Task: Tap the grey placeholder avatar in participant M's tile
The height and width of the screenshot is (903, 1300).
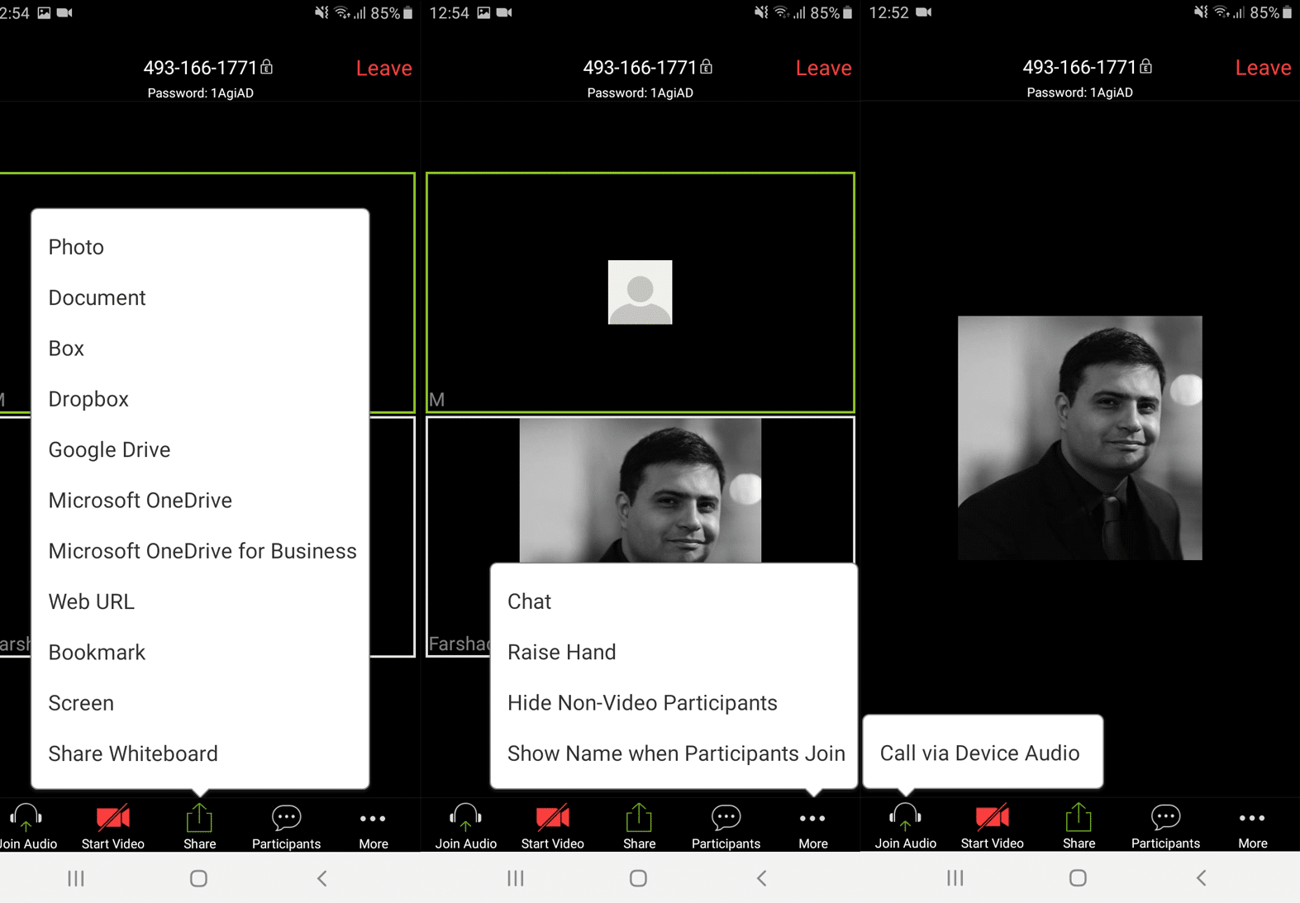Action: point(640,292)
